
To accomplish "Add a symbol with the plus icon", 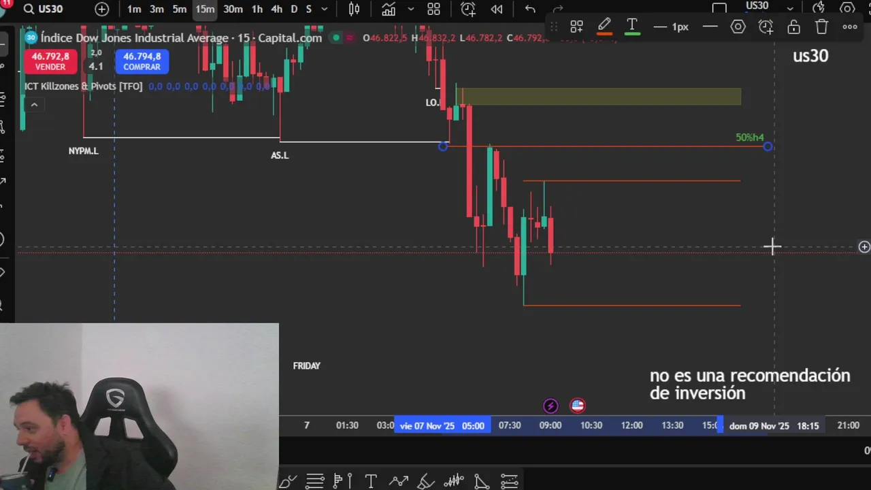I will (102, 9).
